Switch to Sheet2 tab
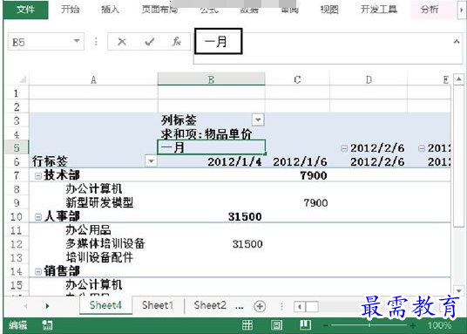 pos(210,305)
